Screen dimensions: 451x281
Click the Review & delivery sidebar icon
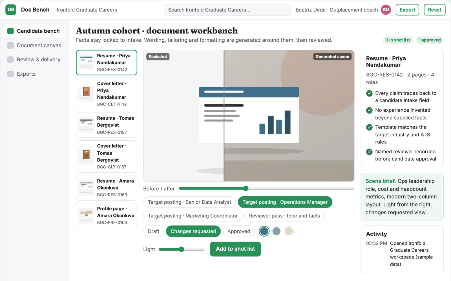(x=10, y=59)
